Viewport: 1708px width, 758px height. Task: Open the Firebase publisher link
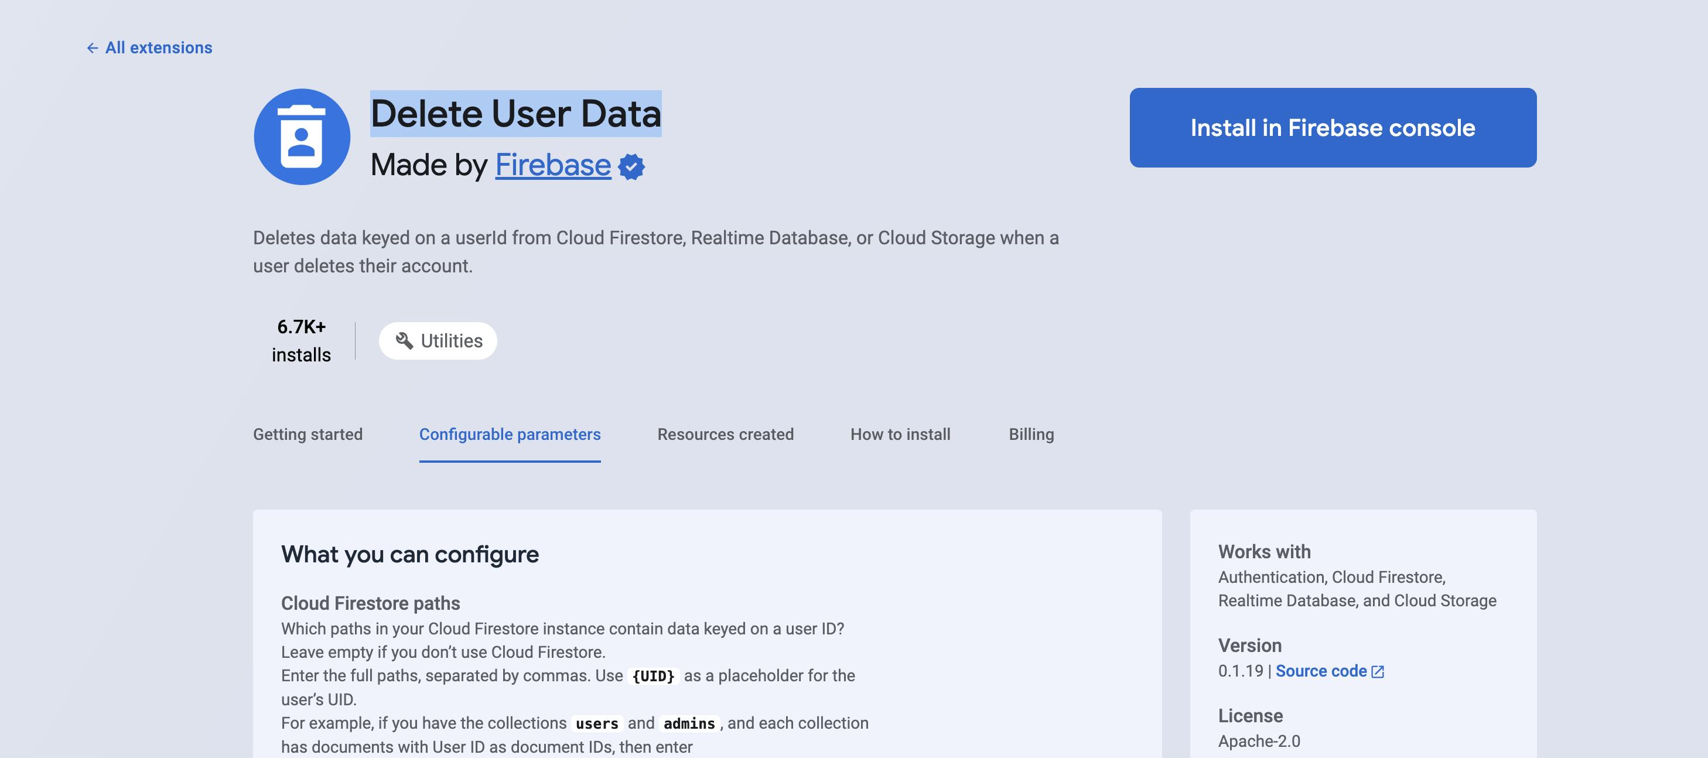pyautogui.click(x=552, y=165)
